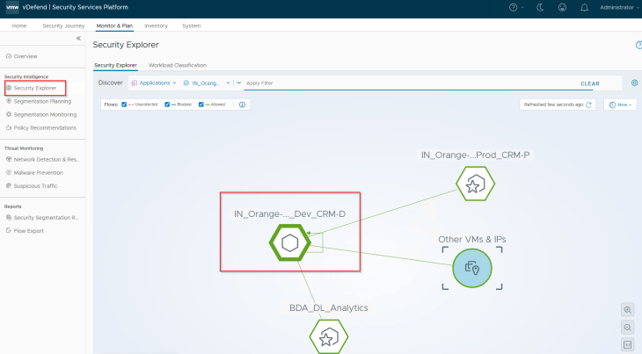
Task: Open notifications via the bell icon
Action: click(585, 7)
